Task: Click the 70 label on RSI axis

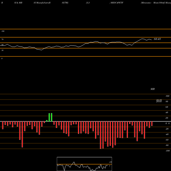Action: coord(2,39)
